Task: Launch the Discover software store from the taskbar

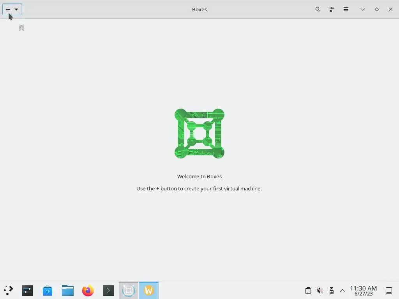Action: 48,290
